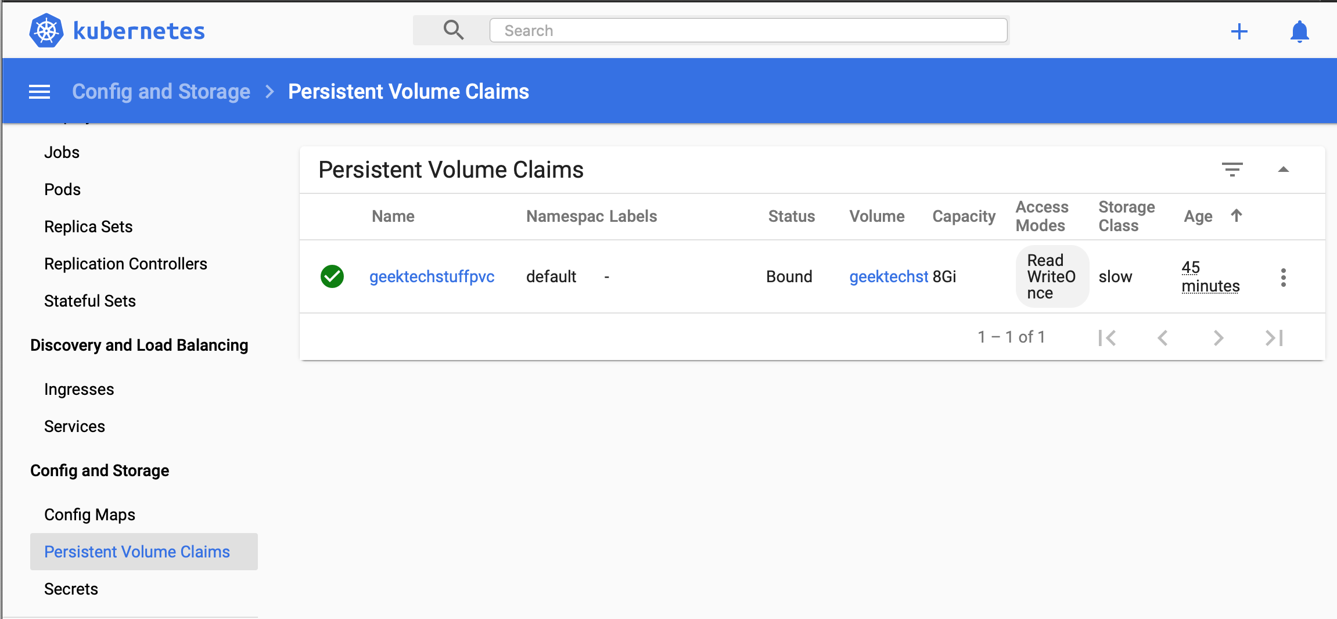Open the geektechst volume link
This screenshot has width=1337, height=619.
pos(889,276)
